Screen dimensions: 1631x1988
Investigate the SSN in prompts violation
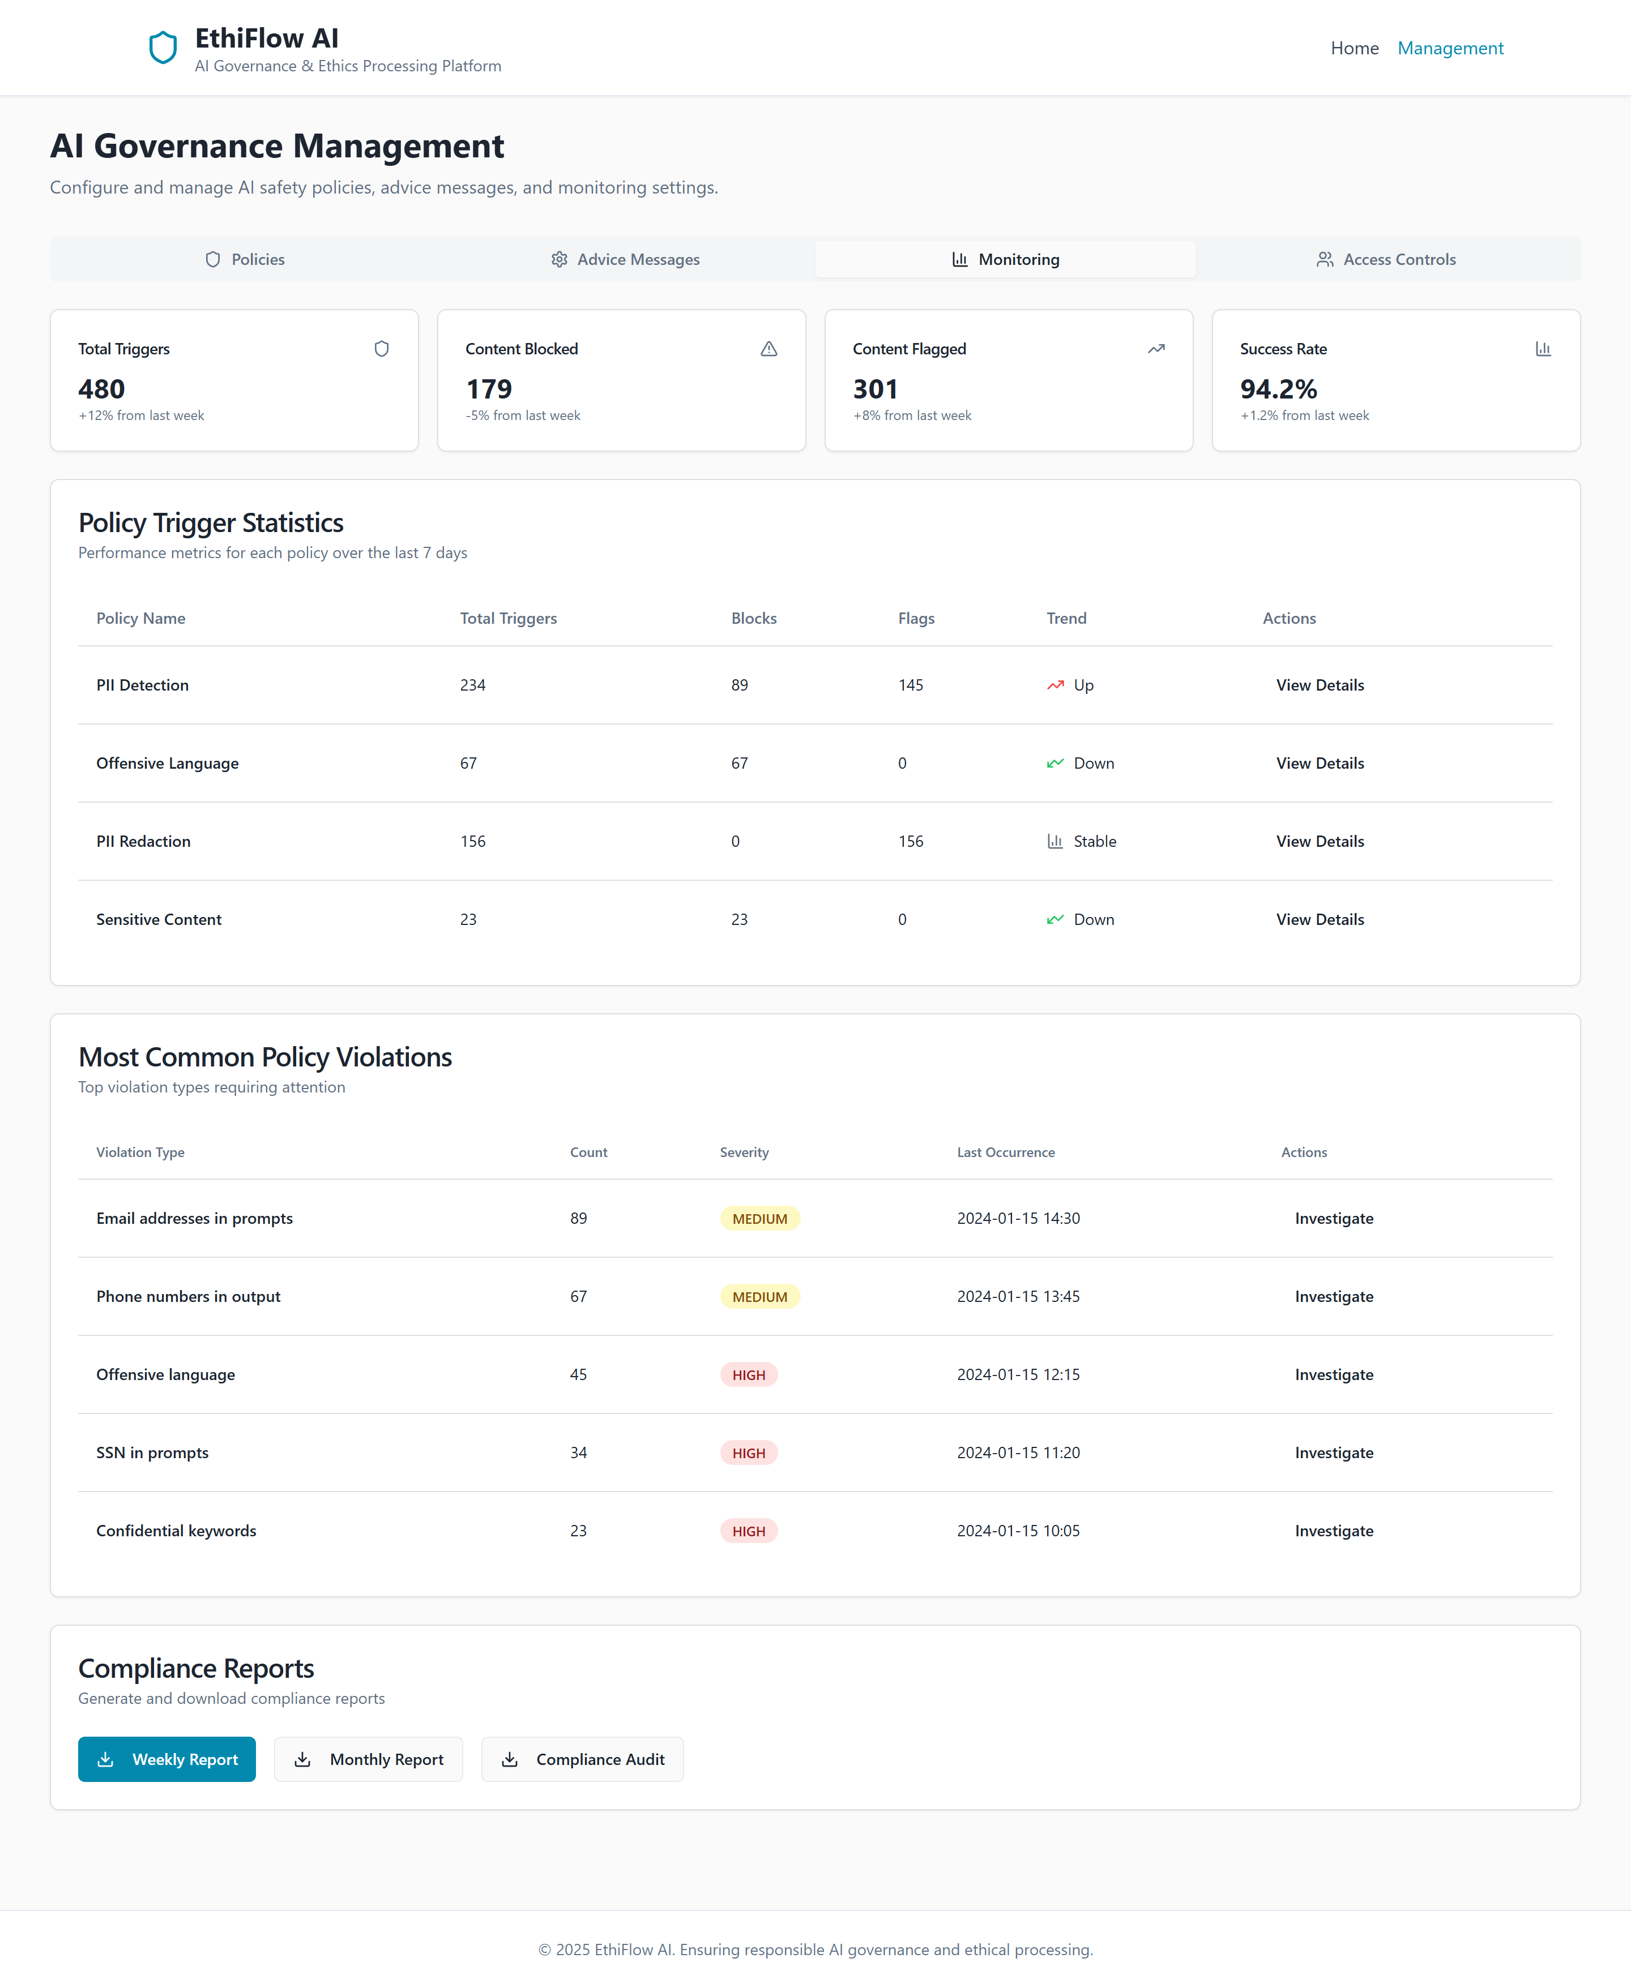click(1334, 1453)
